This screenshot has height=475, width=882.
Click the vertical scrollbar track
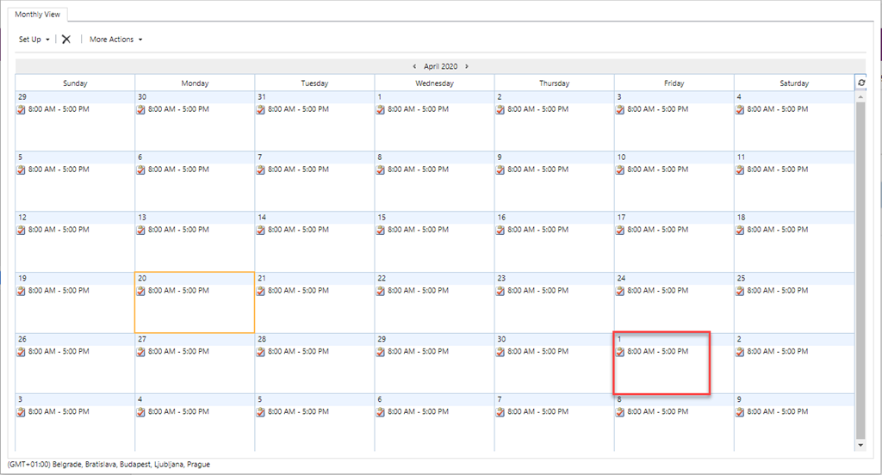[x=860, y=258]
